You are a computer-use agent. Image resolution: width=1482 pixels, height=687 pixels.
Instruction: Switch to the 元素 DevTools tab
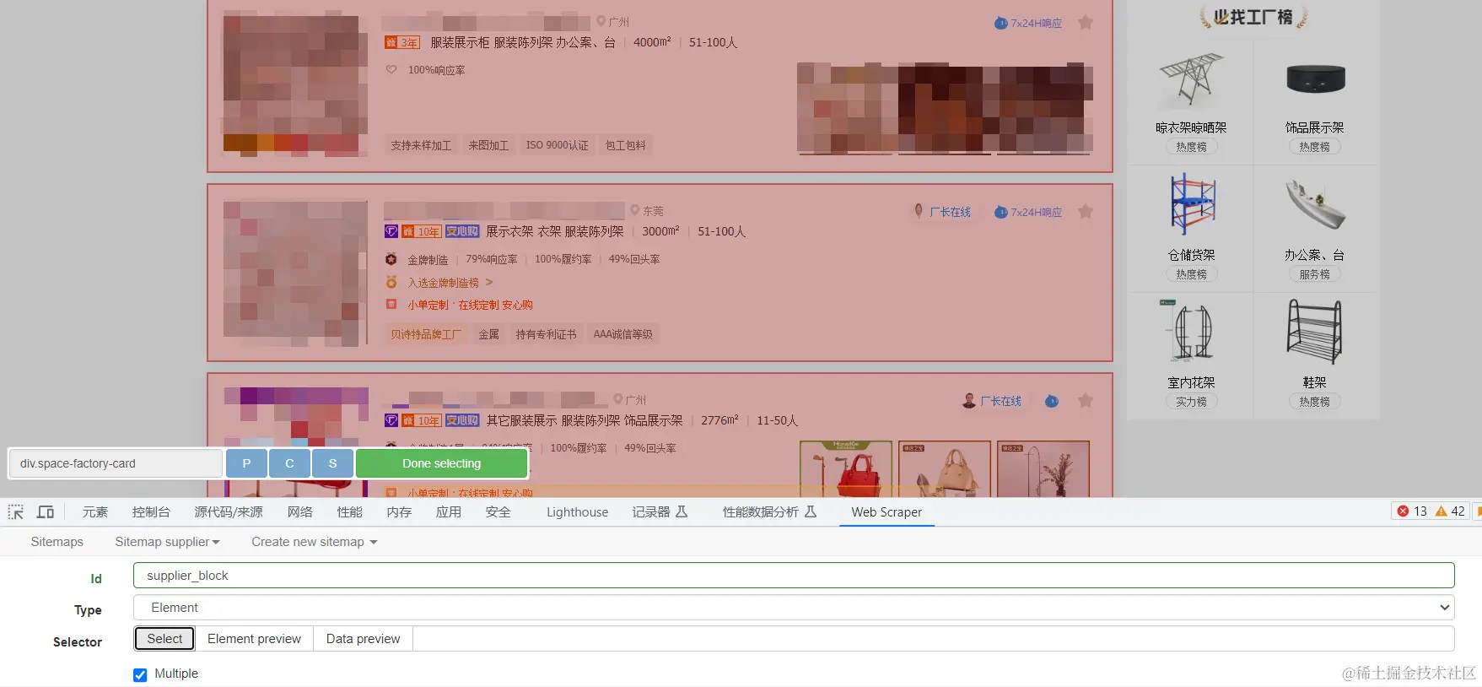click(x=95, y=511)
